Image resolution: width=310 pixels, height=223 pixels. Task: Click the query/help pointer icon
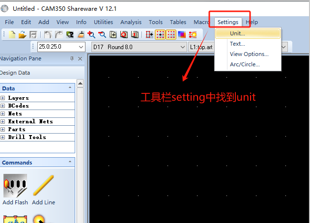pyautogui.click(x=70, y=34)
